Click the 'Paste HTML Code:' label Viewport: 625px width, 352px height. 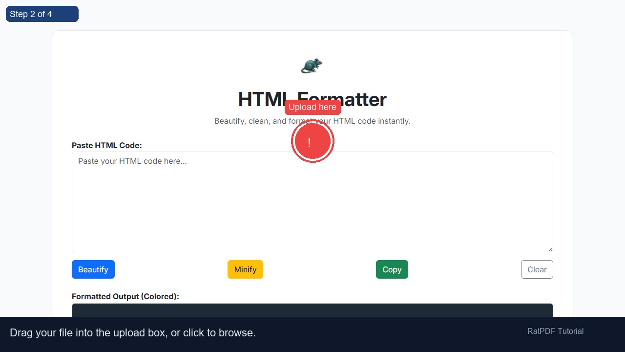107,145
